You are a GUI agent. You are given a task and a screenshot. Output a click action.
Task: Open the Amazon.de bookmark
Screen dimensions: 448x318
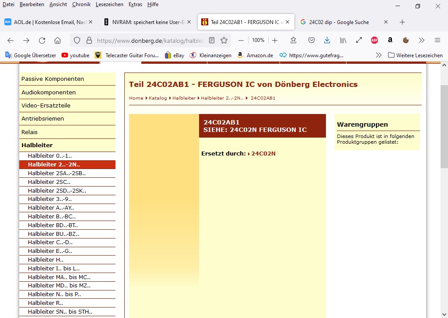pyautogui.click(x=255, y=55)
